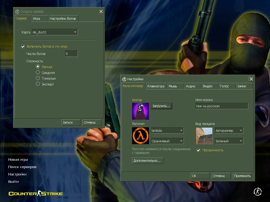Click Отмена in the Создать сервер window
The image size is (270, 202).
92,123
